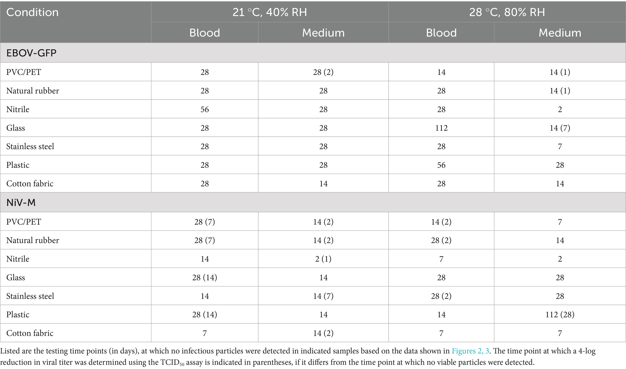This screenshot has width=626, height=369.
Task: Select the NiV-M section row
Action: click(x=21, y=202)
